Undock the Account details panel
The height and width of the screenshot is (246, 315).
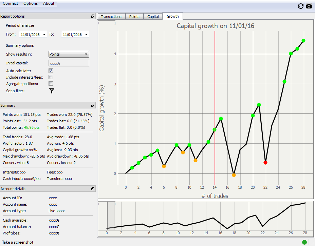click(93, 189)
